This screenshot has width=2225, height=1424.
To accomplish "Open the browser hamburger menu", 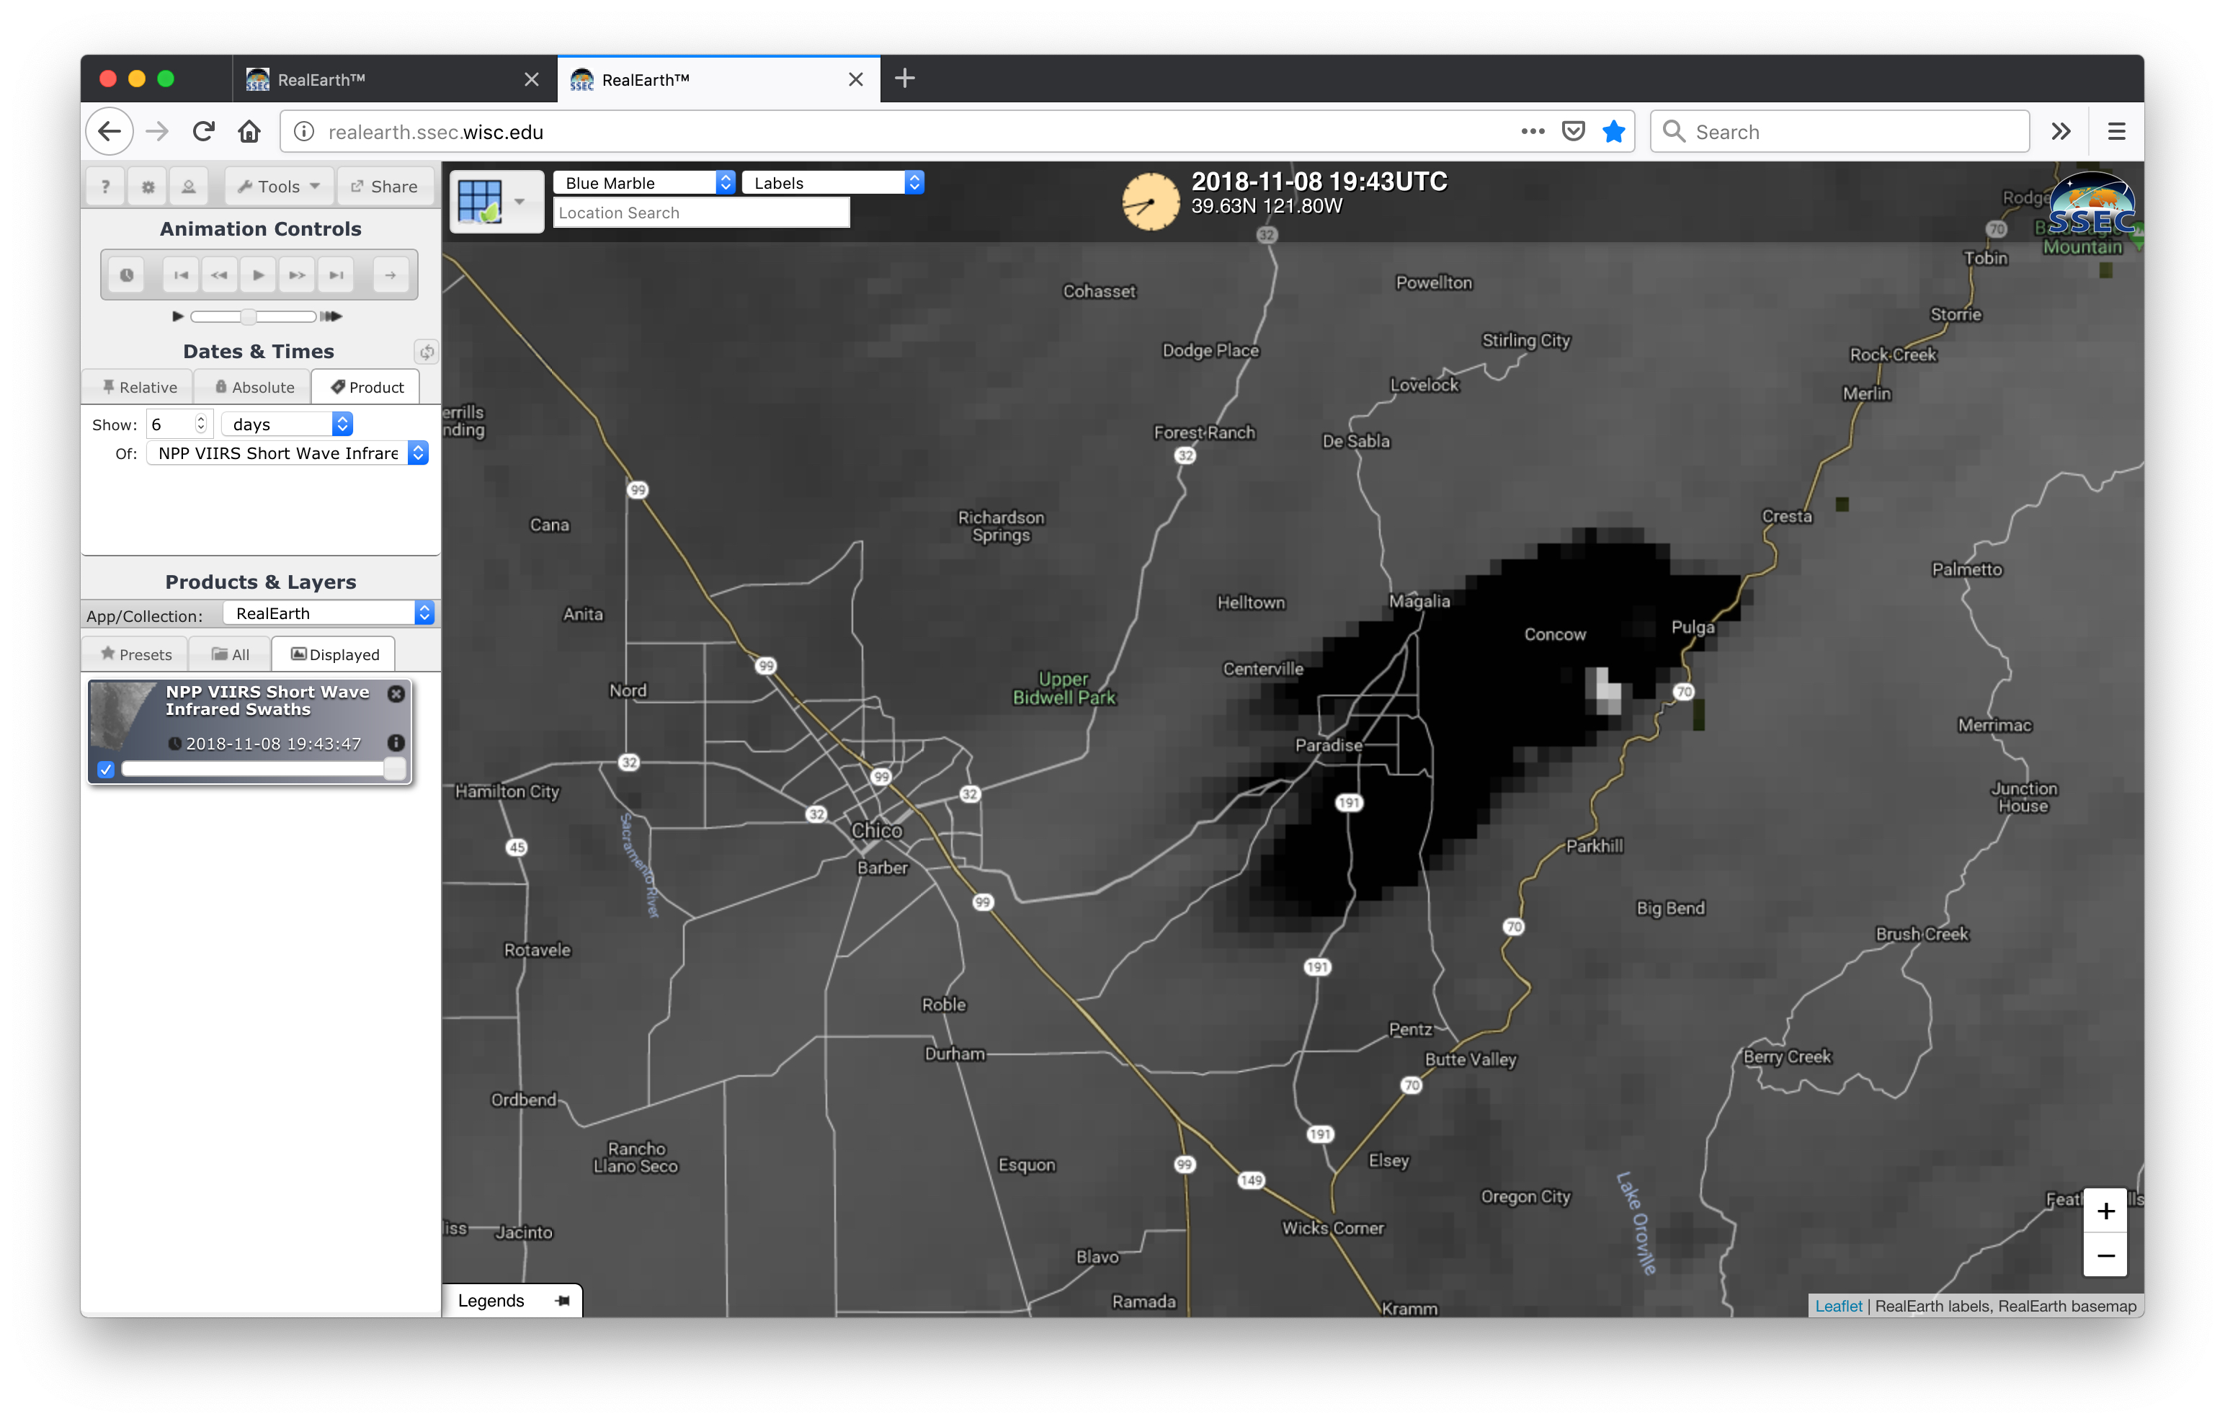I will (x=2116, y=131).
